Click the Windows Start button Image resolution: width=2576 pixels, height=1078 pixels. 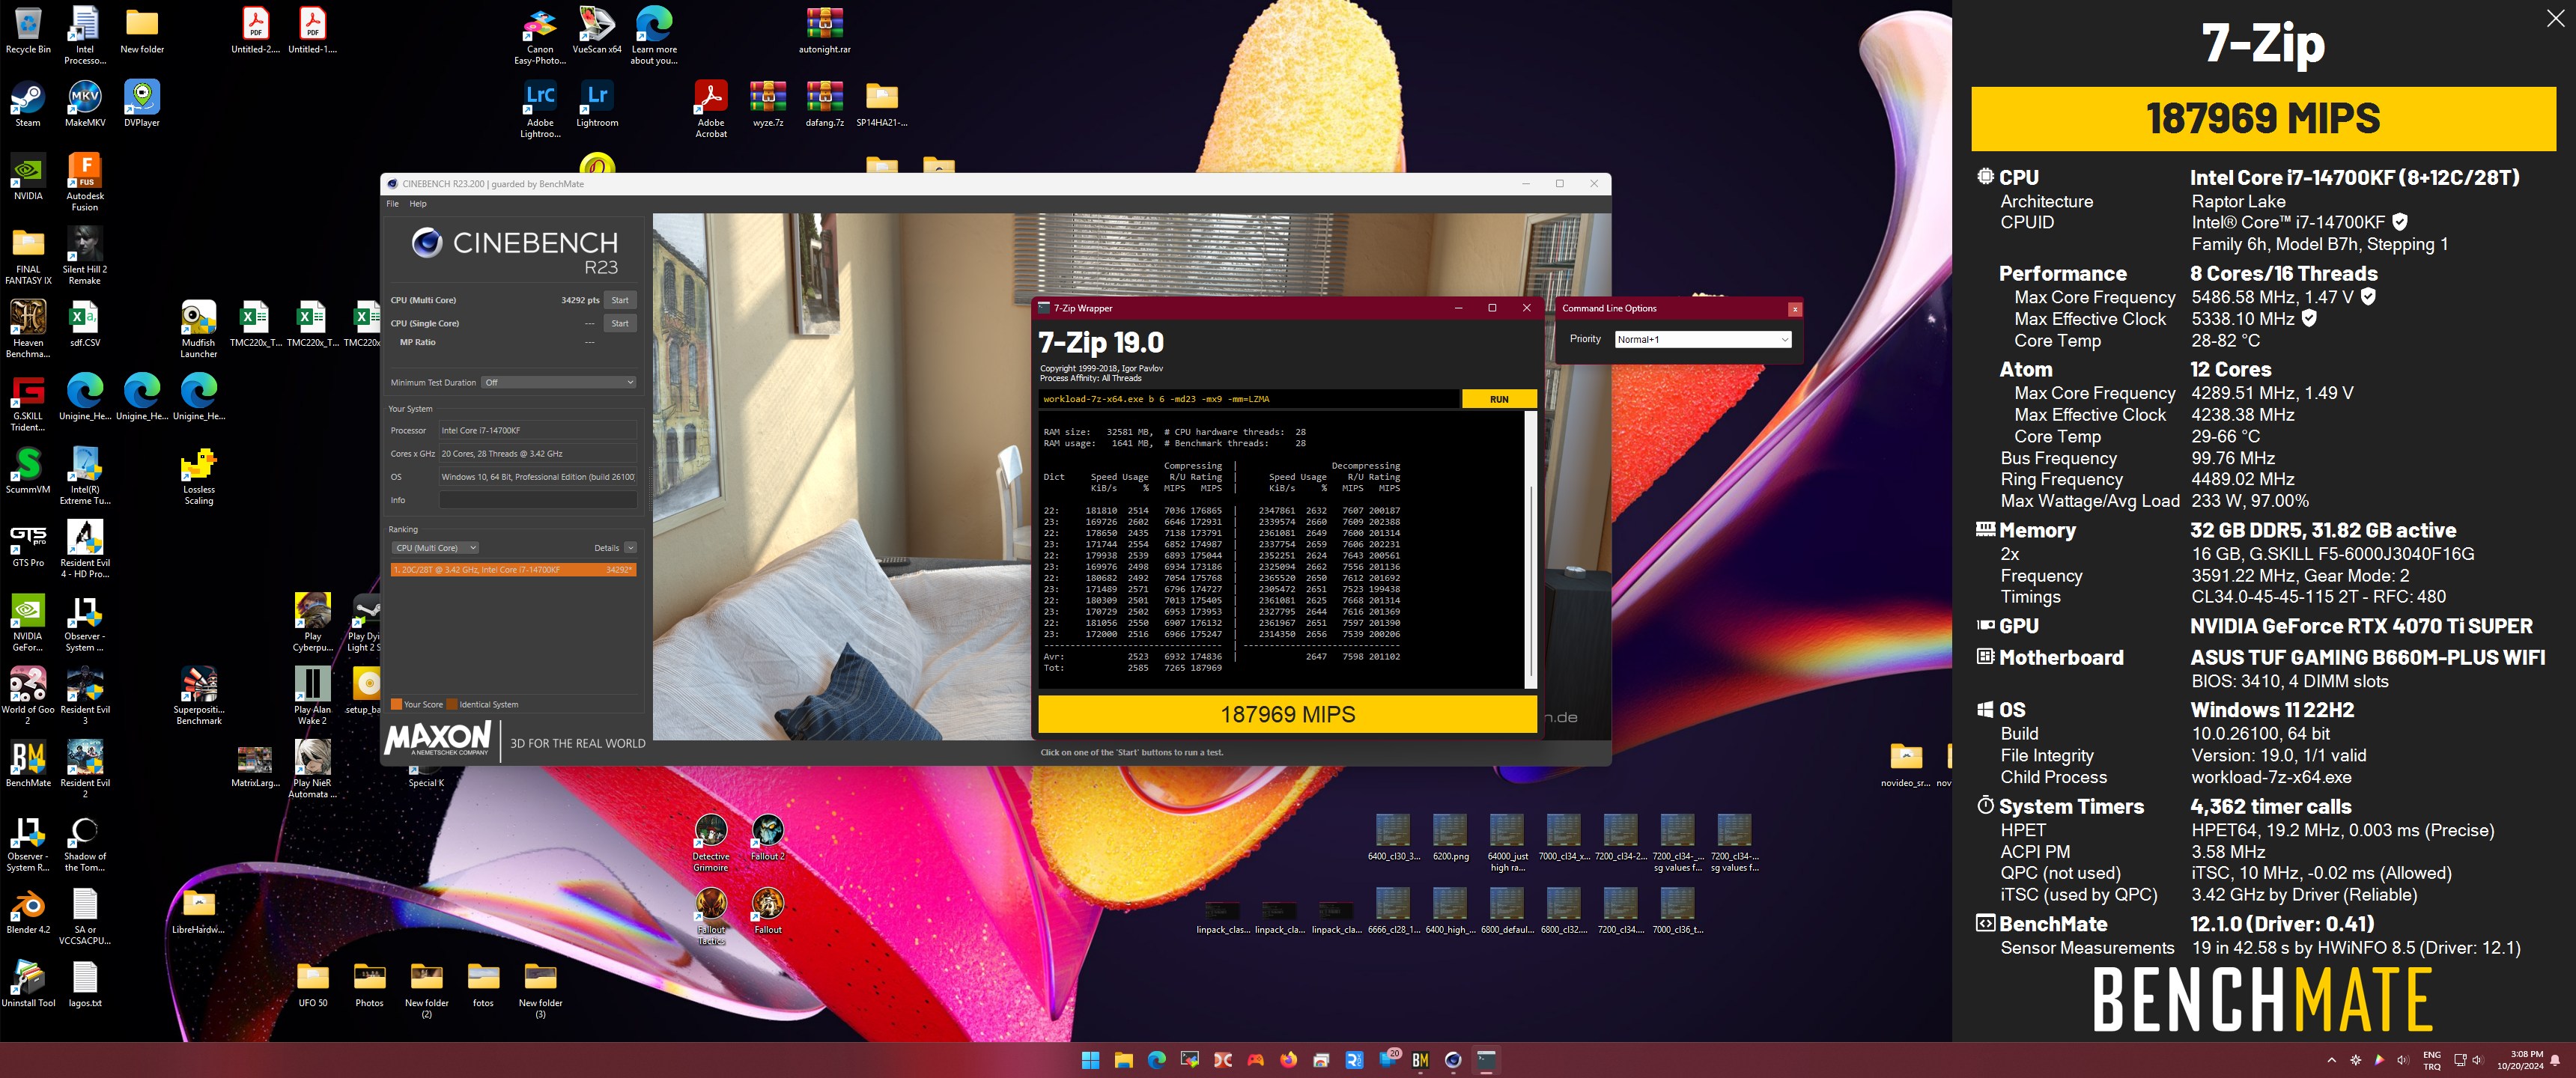click(1090, 1060)
